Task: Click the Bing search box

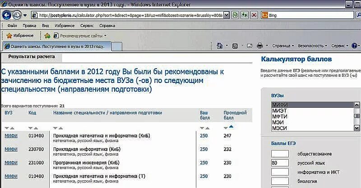Action: 308,15
